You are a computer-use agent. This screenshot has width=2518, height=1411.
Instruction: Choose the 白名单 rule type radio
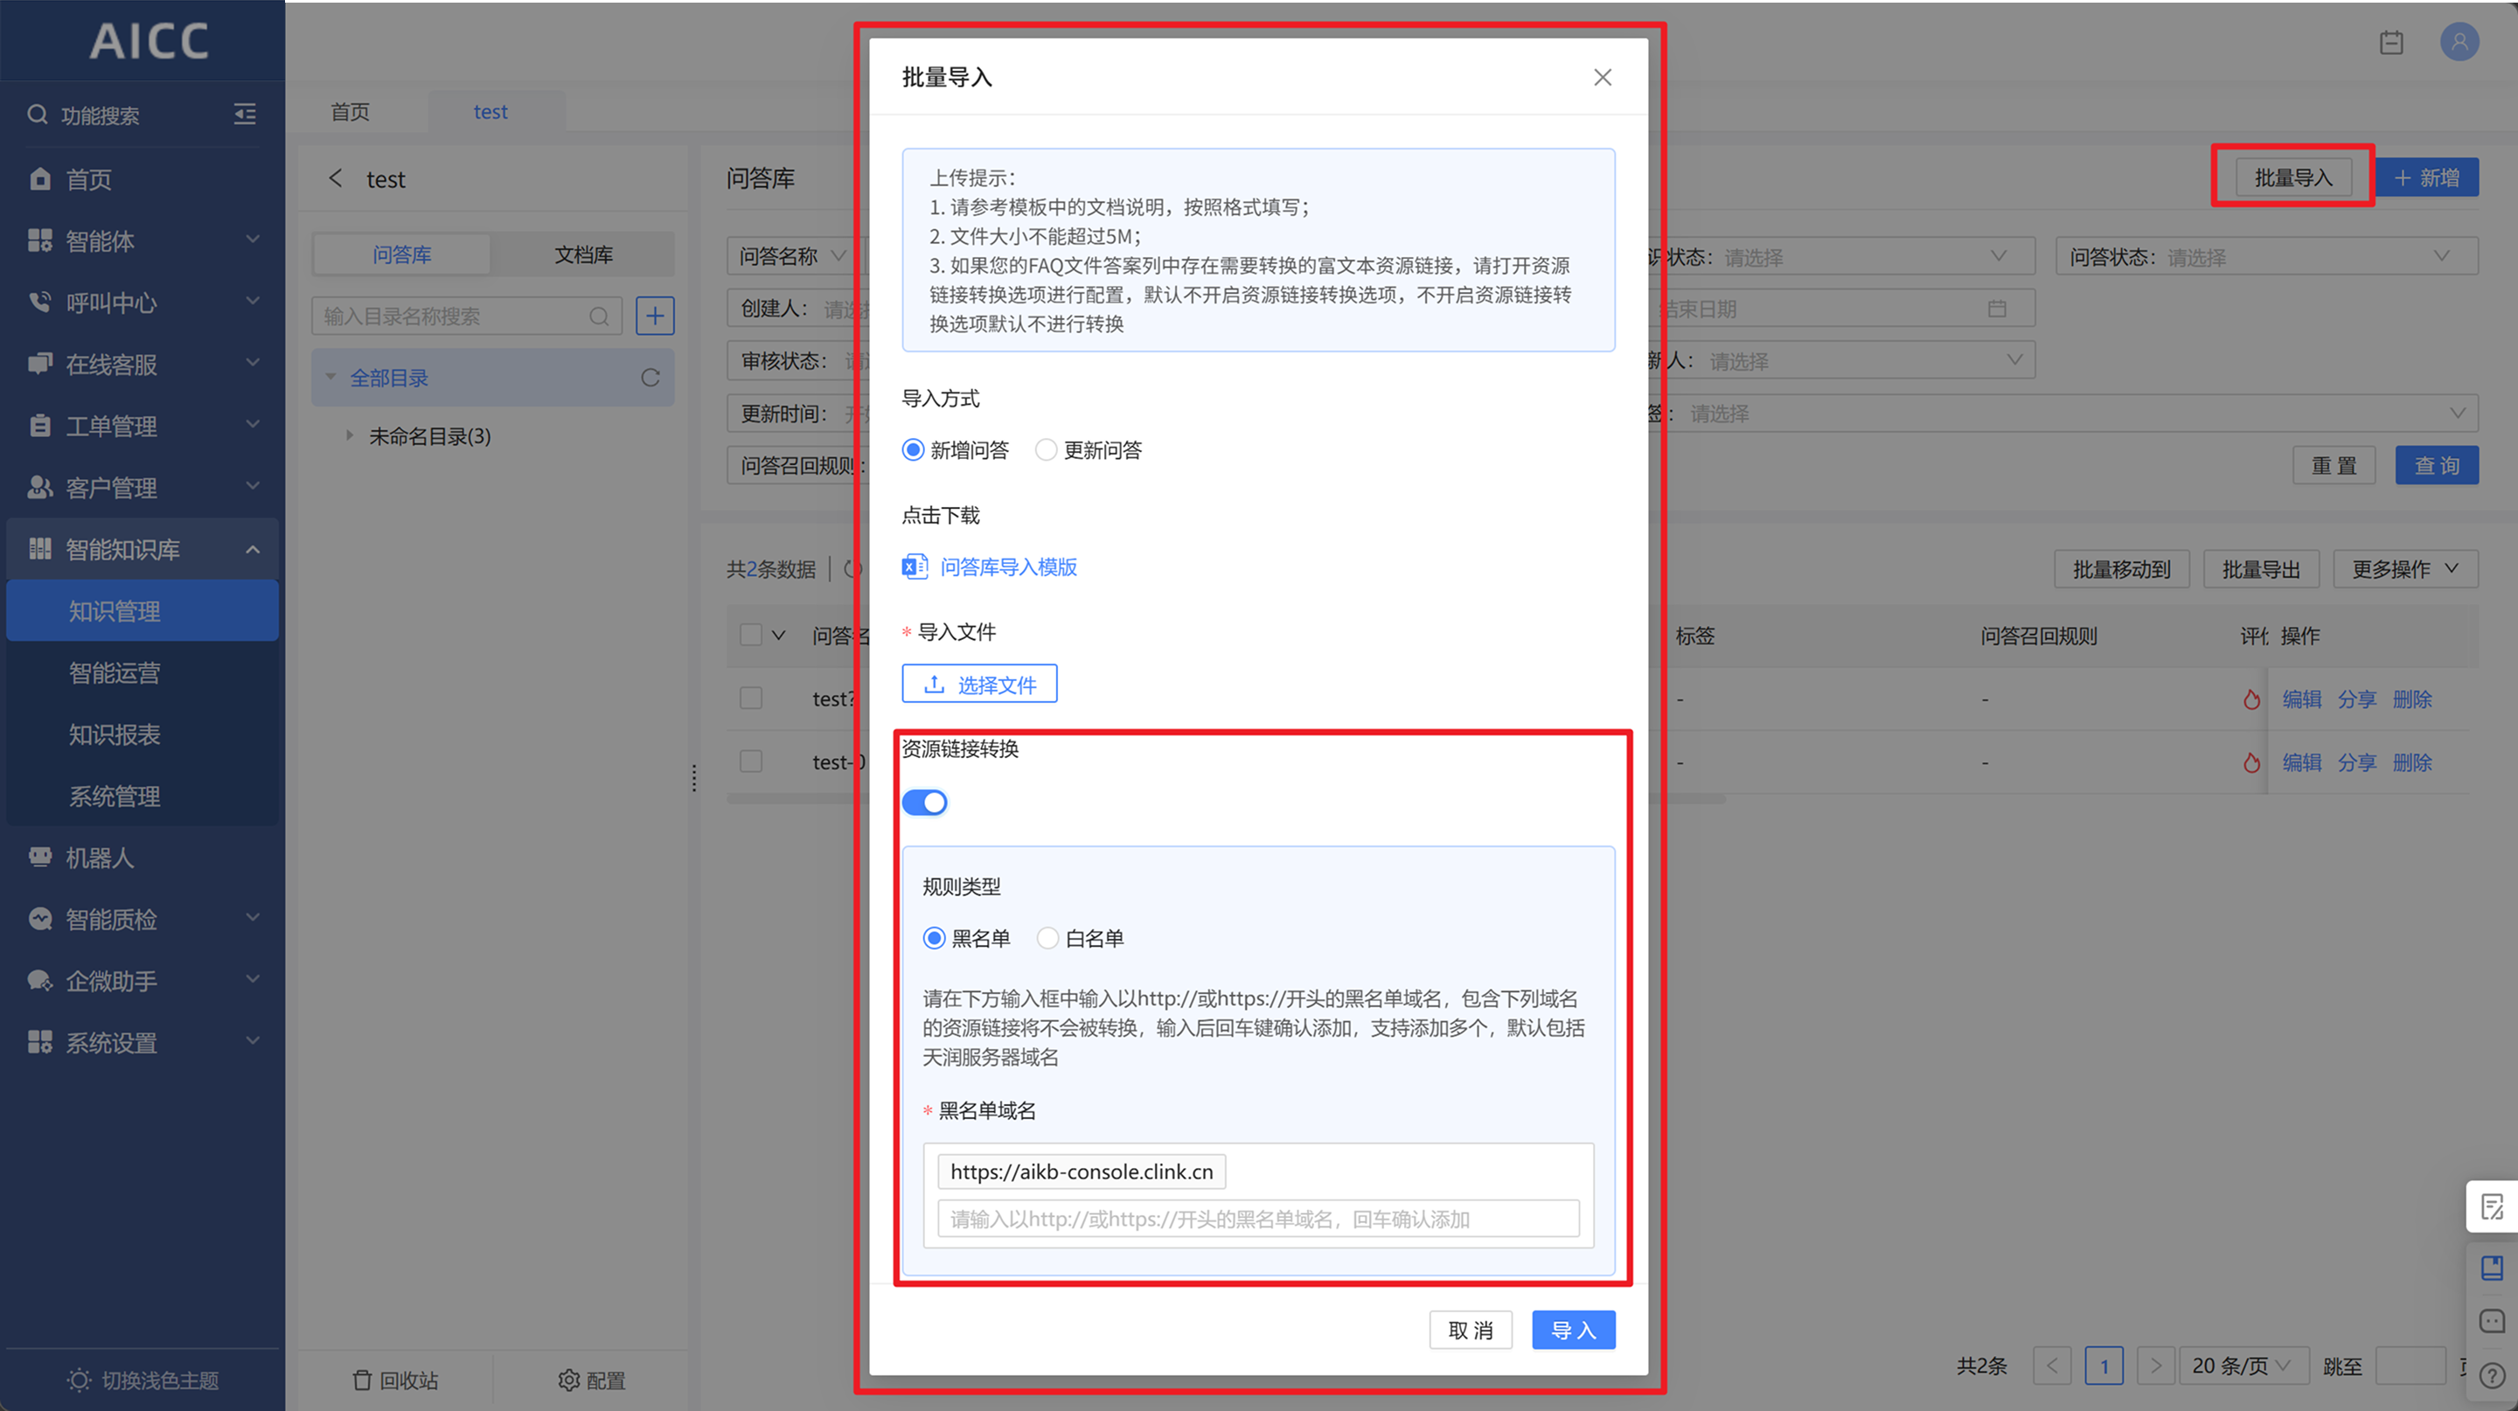point(1048,938)
